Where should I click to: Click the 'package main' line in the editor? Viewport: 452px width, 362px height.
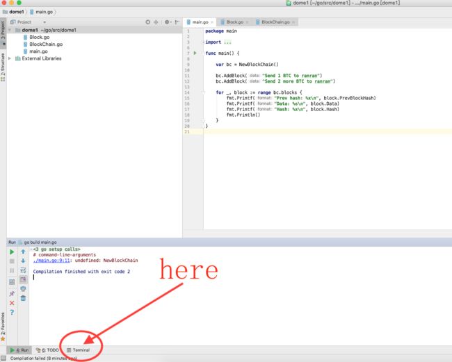point(221,31)
